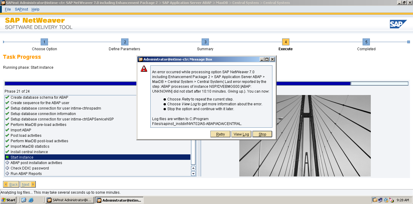This screenshot has height=204, width=413.
Task: Select step 1 Choose Option marker
Action: point(44,42)
